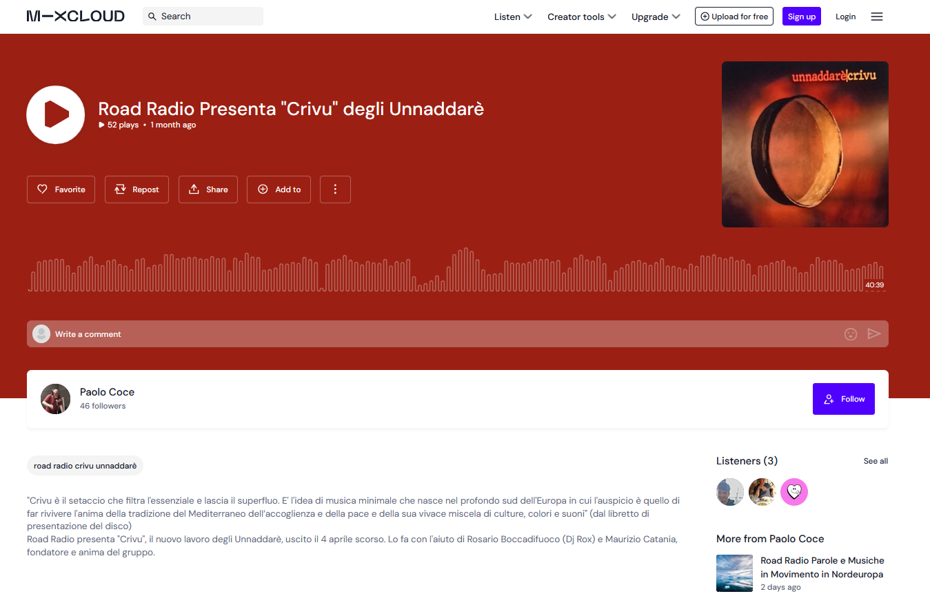930x596 pixels.
Task: Click the Mixcloud logo
Action: (76, 16)
